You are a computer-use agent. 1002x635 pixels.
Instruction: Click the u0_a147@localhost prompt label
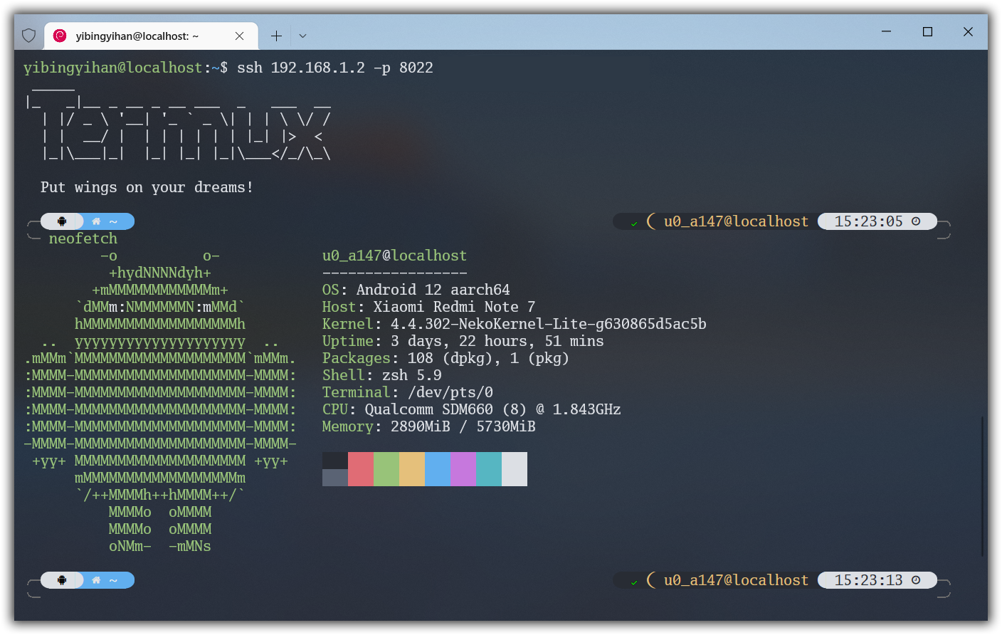click(x=737, y=221)
